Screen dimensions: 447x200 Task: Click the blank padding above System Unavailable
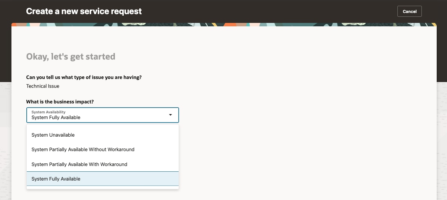102,127
